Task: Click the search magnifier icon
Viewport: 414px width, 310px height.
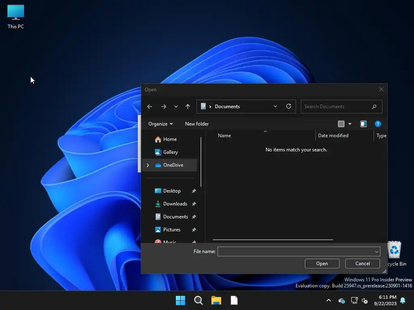Action: tap(374, 107)
